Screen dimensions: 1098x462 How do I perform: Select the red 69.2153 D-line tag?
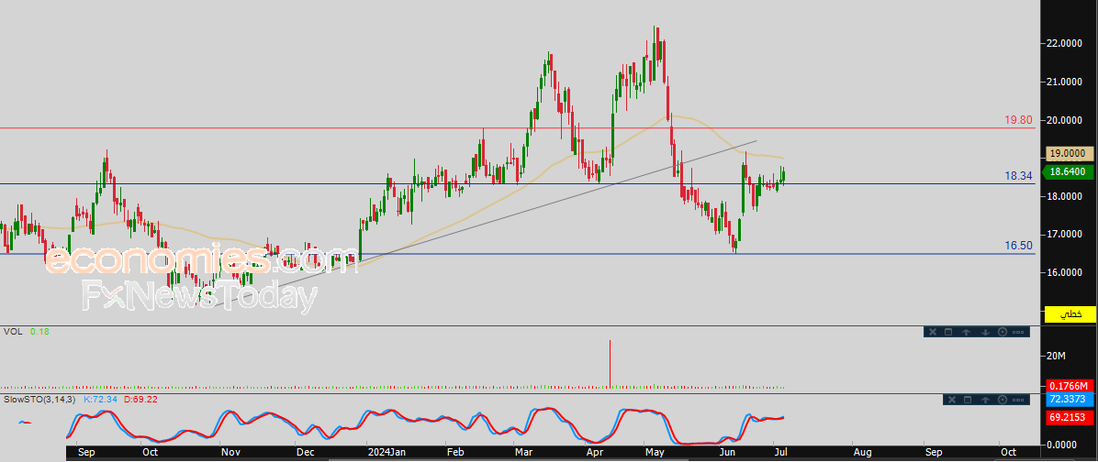1070,418
